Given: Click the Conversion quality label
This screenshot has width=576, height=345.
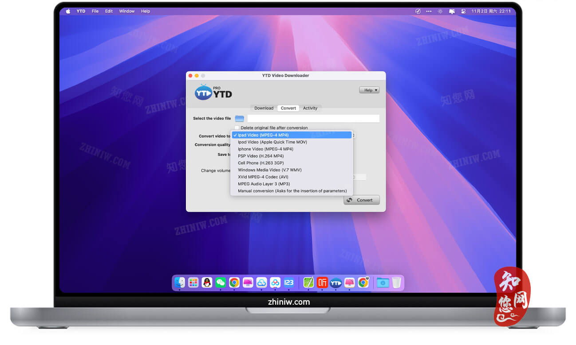Looking at the screenshot, I should (x=212, y=145).
